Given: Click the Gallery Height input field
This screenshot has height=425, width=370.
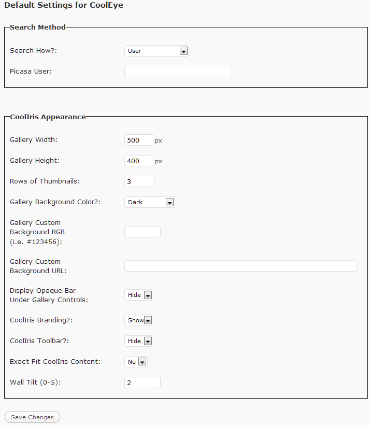Looking at the screenshot, I should click(139, 161).
